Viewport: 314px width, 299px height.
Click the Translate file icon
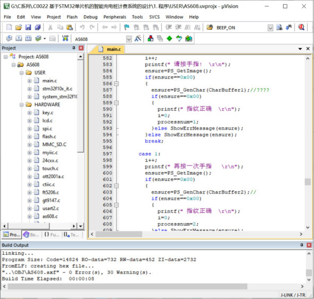coord(9,38)
